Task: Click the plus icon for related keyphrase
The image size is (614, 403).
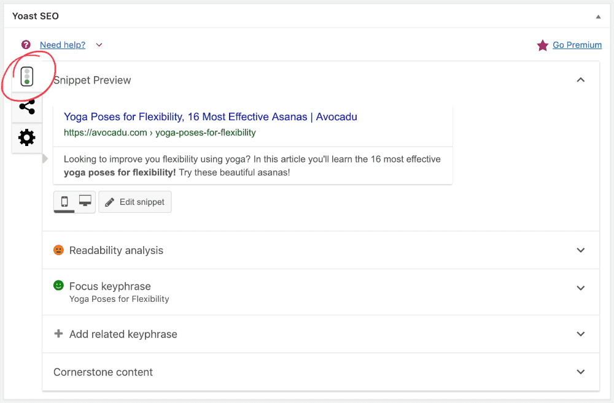Action: coord(58,333)
